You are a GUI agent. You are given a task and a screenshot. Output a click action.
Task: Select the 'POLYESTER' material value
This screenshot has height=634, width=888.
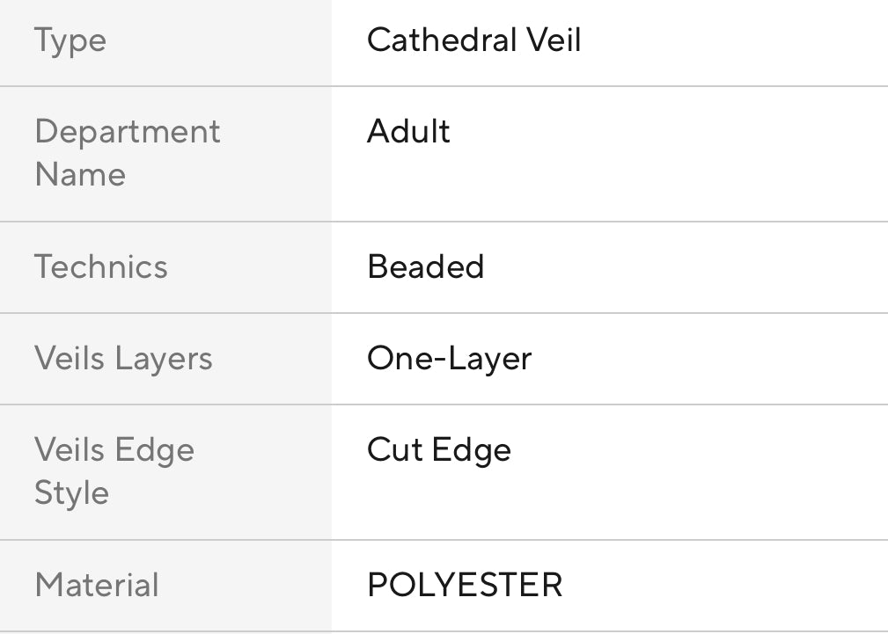465,585
